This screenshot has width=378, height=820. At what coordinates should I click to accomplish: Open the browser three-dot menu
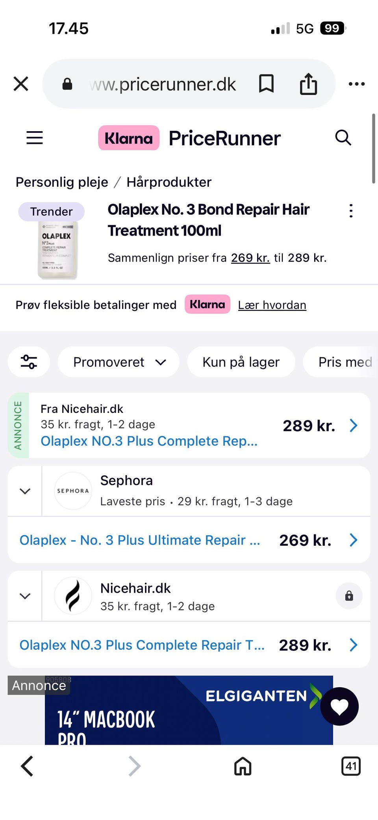pyautogui.click(x=357, y=84)
